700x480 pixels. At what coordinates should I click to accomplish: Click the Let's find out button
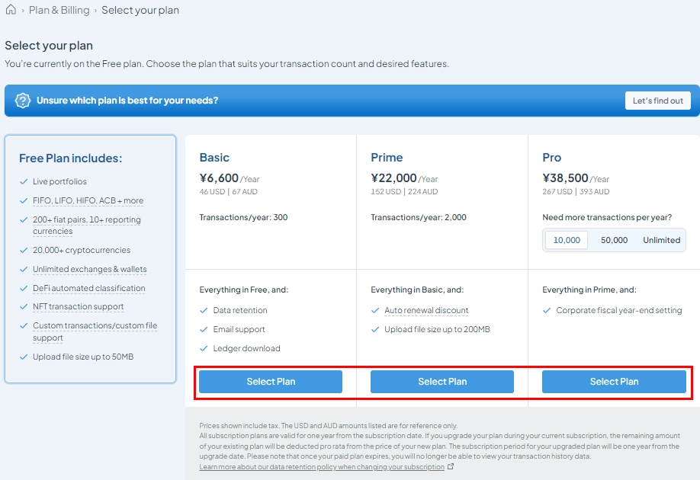[657, 101]
